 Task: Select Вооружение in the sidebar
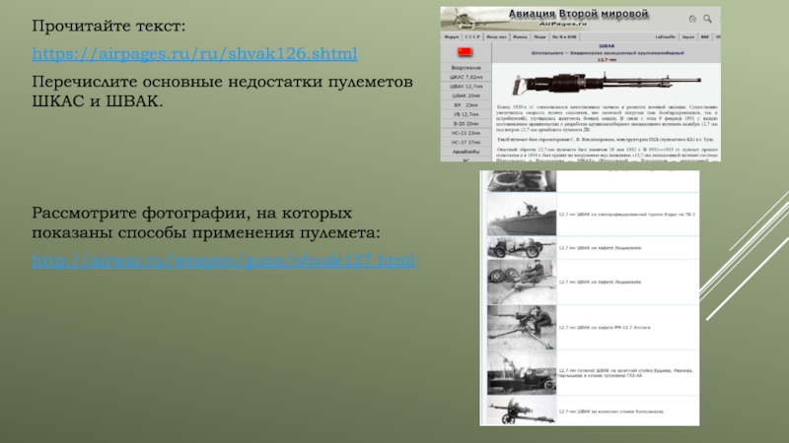tap(466, 67)
